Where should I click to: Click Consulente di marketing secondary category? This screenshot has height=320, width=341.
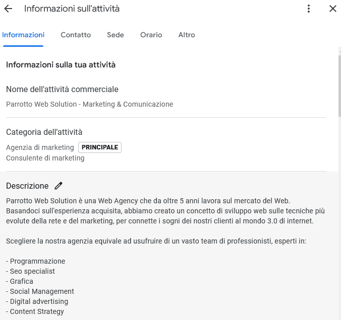pyautogui.click(x=45, y=158)
